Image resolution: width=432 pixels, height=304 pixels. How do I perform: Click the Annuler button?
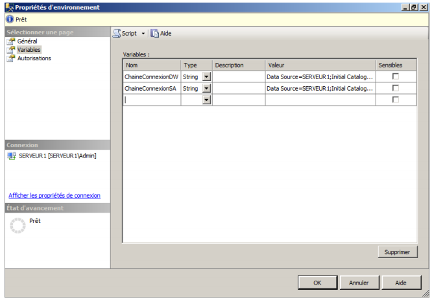pos(359,283)
